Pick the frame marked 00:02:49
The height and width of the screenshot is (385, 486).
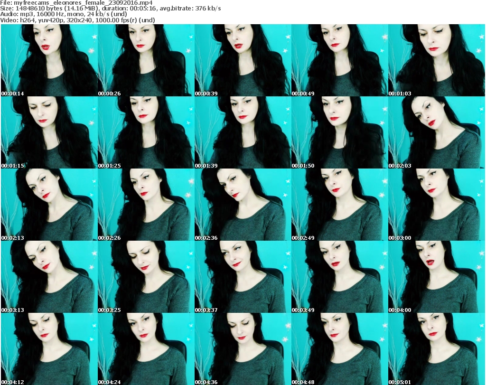(339, 205)
